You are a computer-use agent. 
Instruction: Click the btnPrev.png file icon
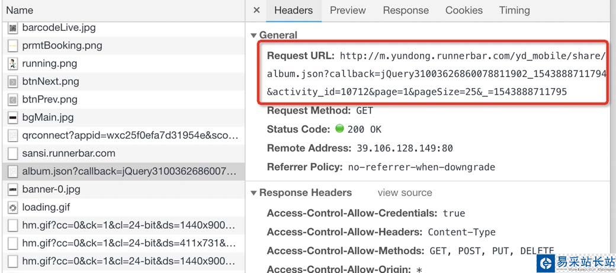(x=13, y=99)
